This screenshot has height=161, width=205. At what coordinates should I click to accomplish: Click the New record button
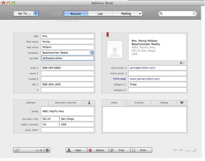click(76, 150)
